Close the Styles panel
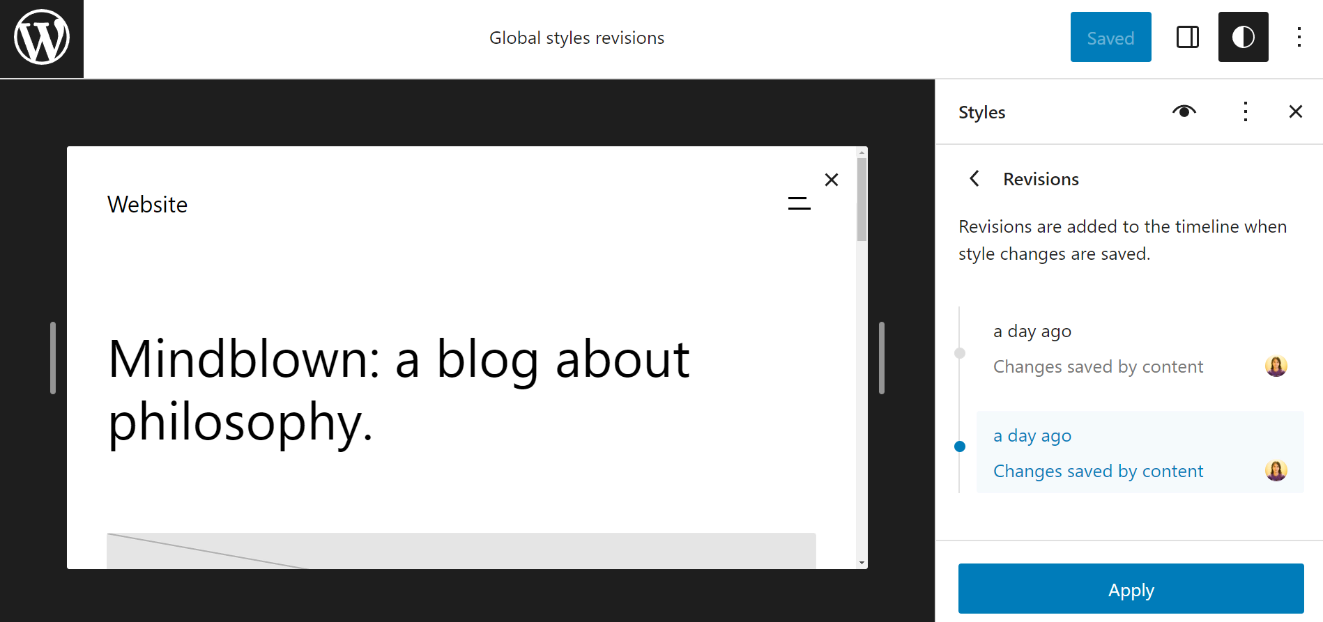The width and height of the screenshot is (1323, 622). click(1295, 111)
